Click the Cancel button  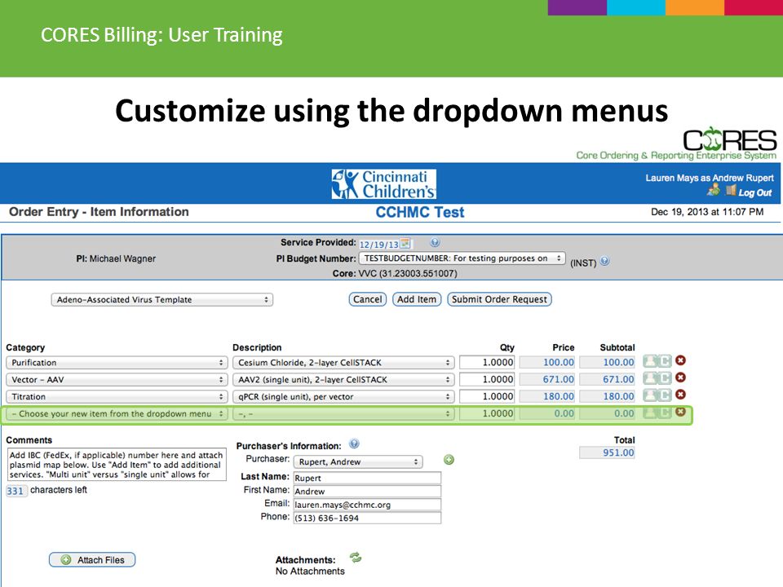368,299
